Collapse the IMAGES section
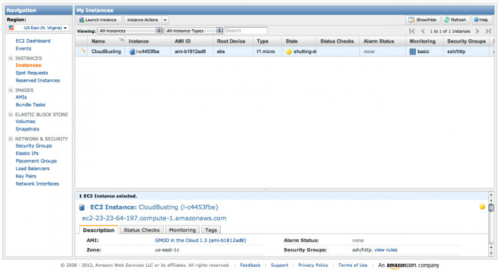499x272 pixels. click(11, 90)
